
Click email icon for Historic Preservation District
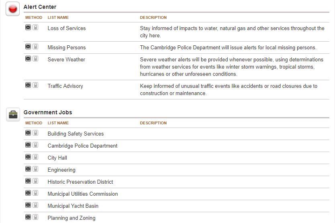[x=28, y=181]
